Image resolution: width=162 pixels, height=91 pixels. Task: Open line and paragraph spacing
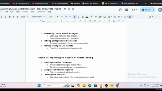[115, 17]
